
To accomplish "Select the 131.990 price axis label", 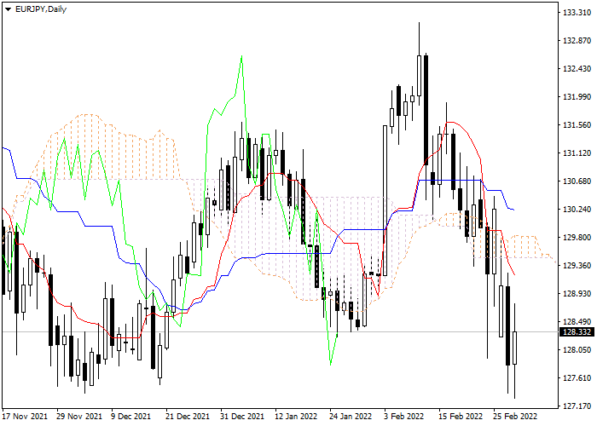I will 577,97.
